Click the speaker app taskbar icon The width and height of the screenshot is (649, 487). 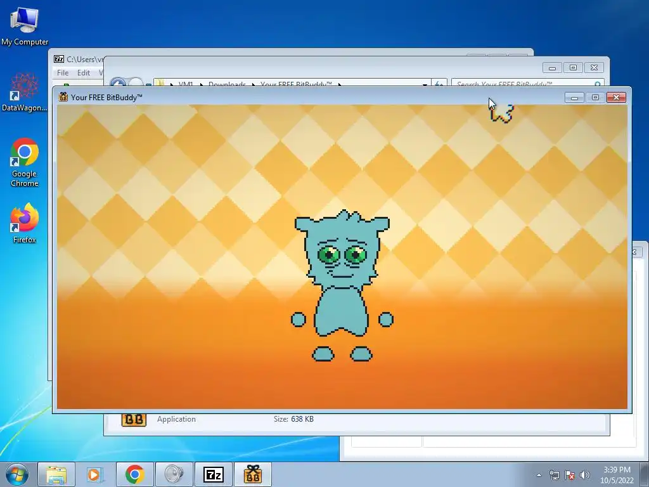click(174, 474)
